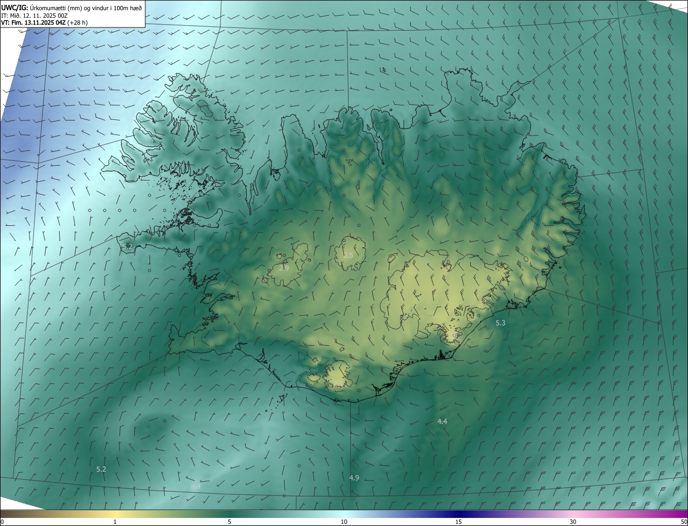This screenshot has width=688, height=526.
Task: Click the 0 tick label on the color scale
Action: click(2, 522)
